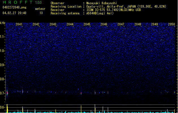Click the kHz axis unit label
The width and height of the screenshot is (178, 113).
pos(3,23)
